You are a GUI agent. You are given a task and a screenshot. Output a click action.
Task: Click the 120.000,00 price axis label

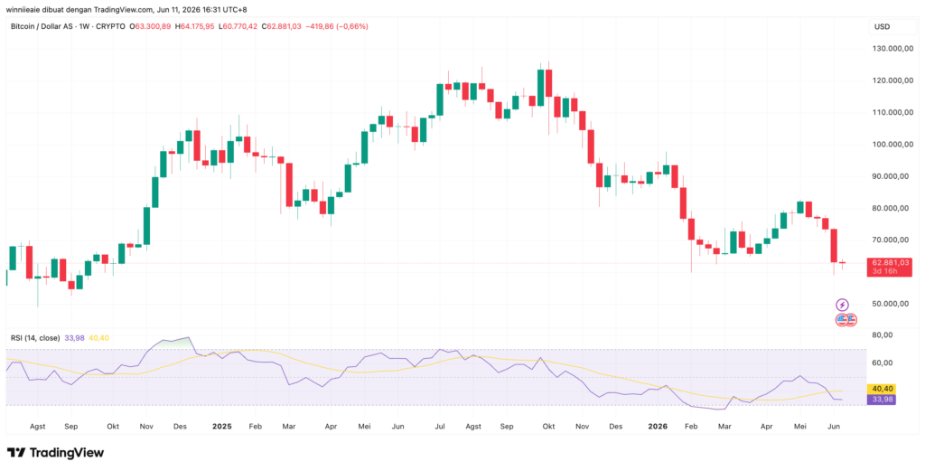(892, 80)
